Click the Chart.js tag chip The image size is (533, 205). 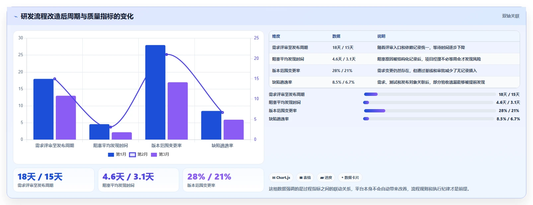(281, 178)
